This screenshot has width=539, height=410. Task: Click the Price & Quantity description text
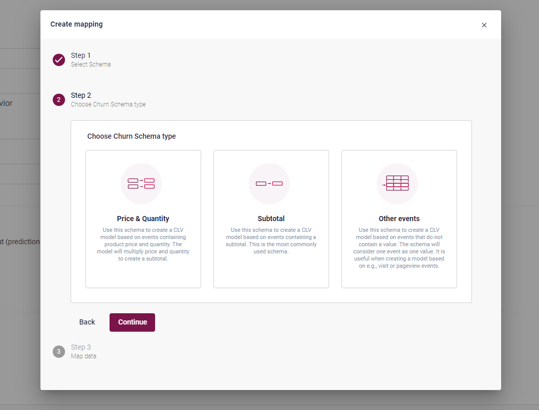tap(143, 245)
